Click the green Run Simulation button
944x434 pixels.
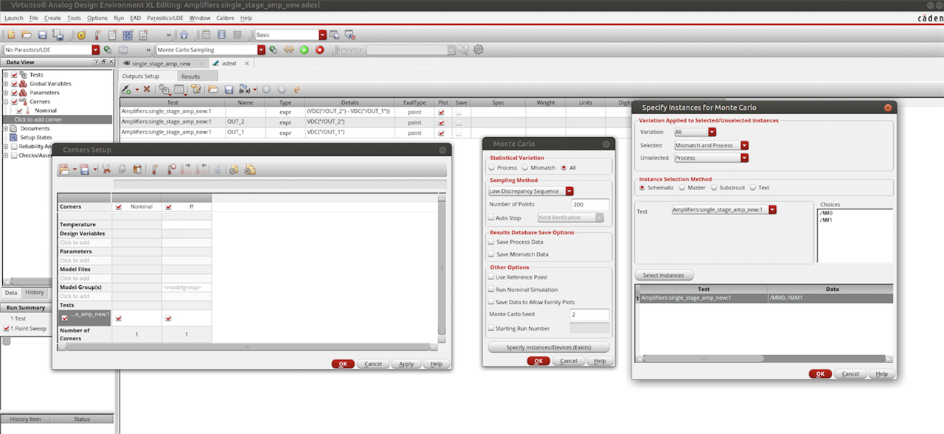(x=304, y=50)
